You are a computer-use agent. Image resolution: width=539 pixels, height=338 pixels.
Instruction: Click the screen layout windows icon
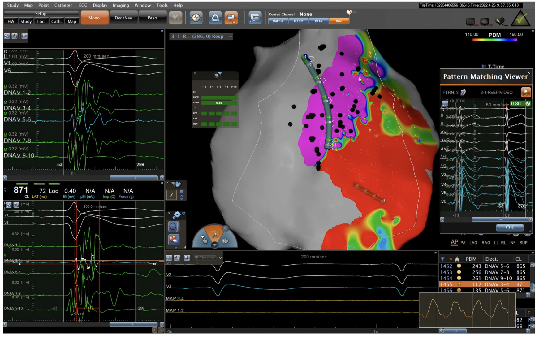(255, 18)
